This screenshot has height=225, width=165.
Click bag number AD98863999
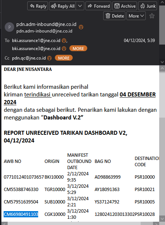pos(108,177)
